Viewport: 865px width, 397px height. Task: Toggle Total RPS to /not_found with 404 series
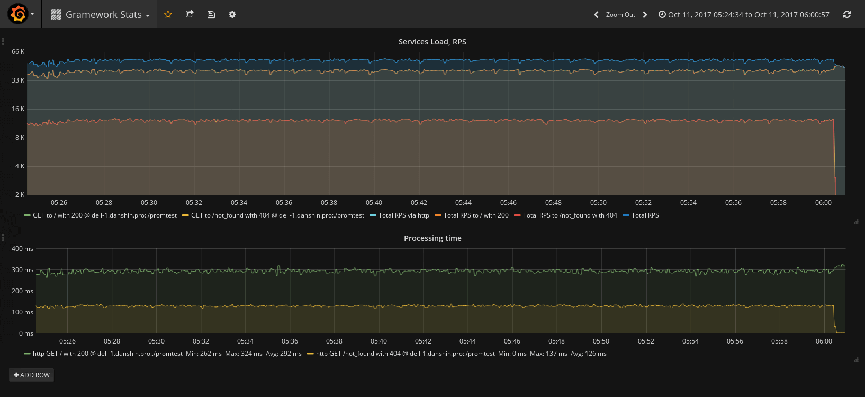570,215
